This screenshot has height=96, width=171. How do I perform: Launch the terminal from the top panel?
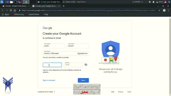(15, 2)
